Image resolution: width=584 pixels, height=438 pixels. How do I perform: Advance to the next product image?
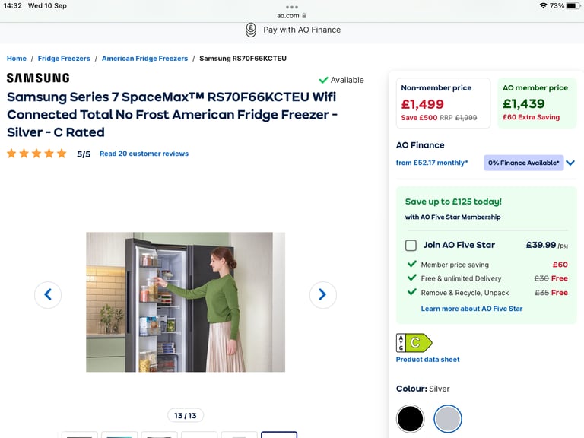[323, 294]
